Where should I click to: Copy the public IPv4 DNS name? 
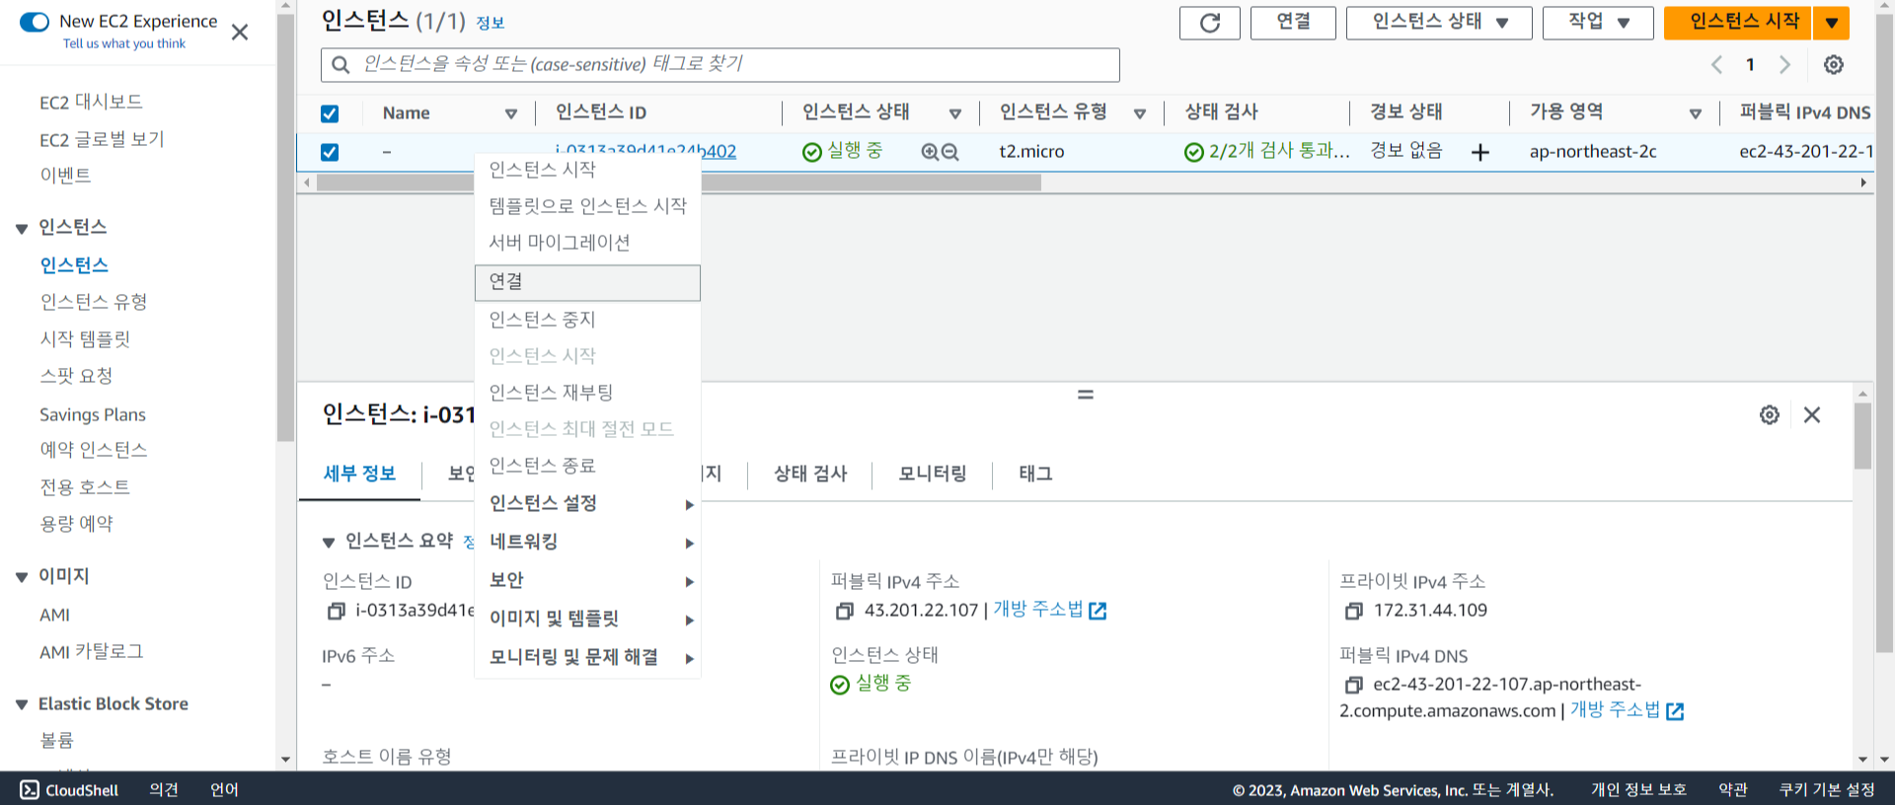coord(1353,685)
